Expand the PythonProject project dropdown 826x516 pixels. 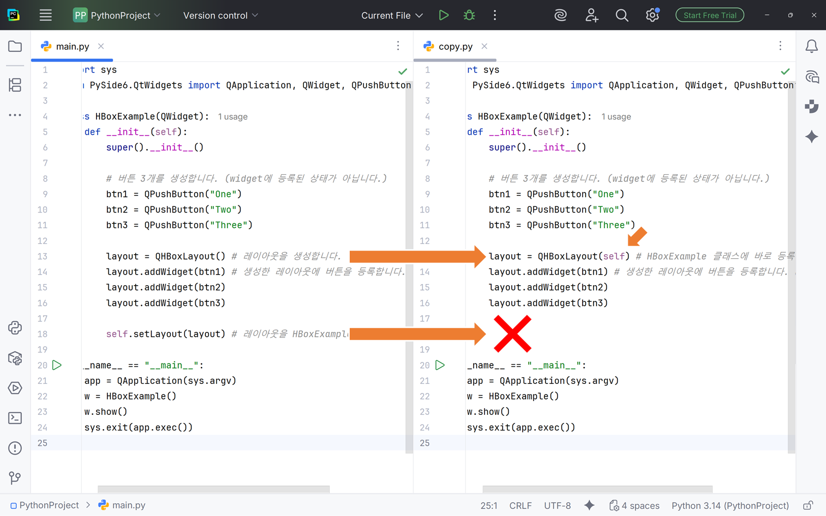pyautogui.click(x=117, y=15)
